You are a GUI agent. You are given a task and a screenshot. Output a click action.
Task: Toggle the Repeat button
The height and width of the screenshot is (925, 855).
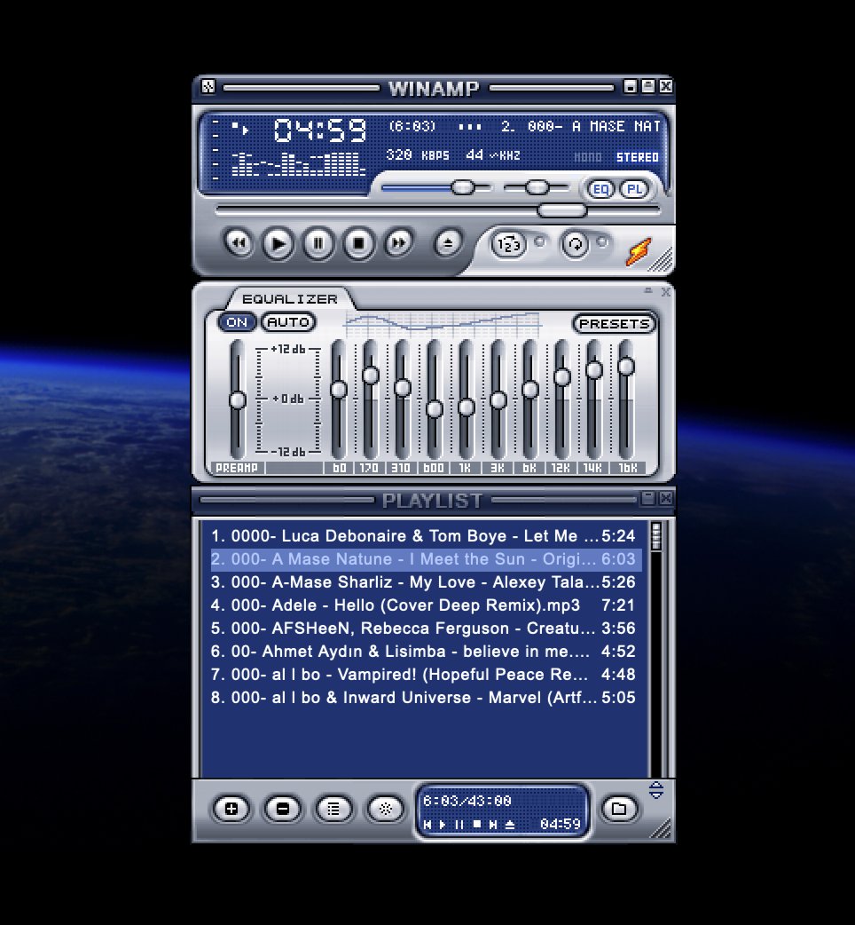tap(576, 243)
